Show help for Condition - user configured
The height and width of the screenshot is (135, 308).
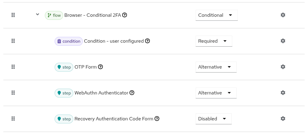point(147,41)
